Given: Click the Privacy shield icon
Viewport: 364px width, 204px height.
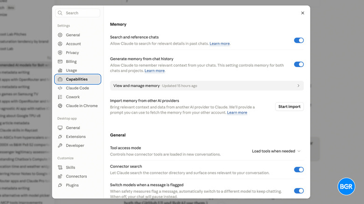Looking at the screenshot, I should 60,53.
